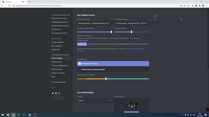Go forward in browser history

click(x=6, y=6)
